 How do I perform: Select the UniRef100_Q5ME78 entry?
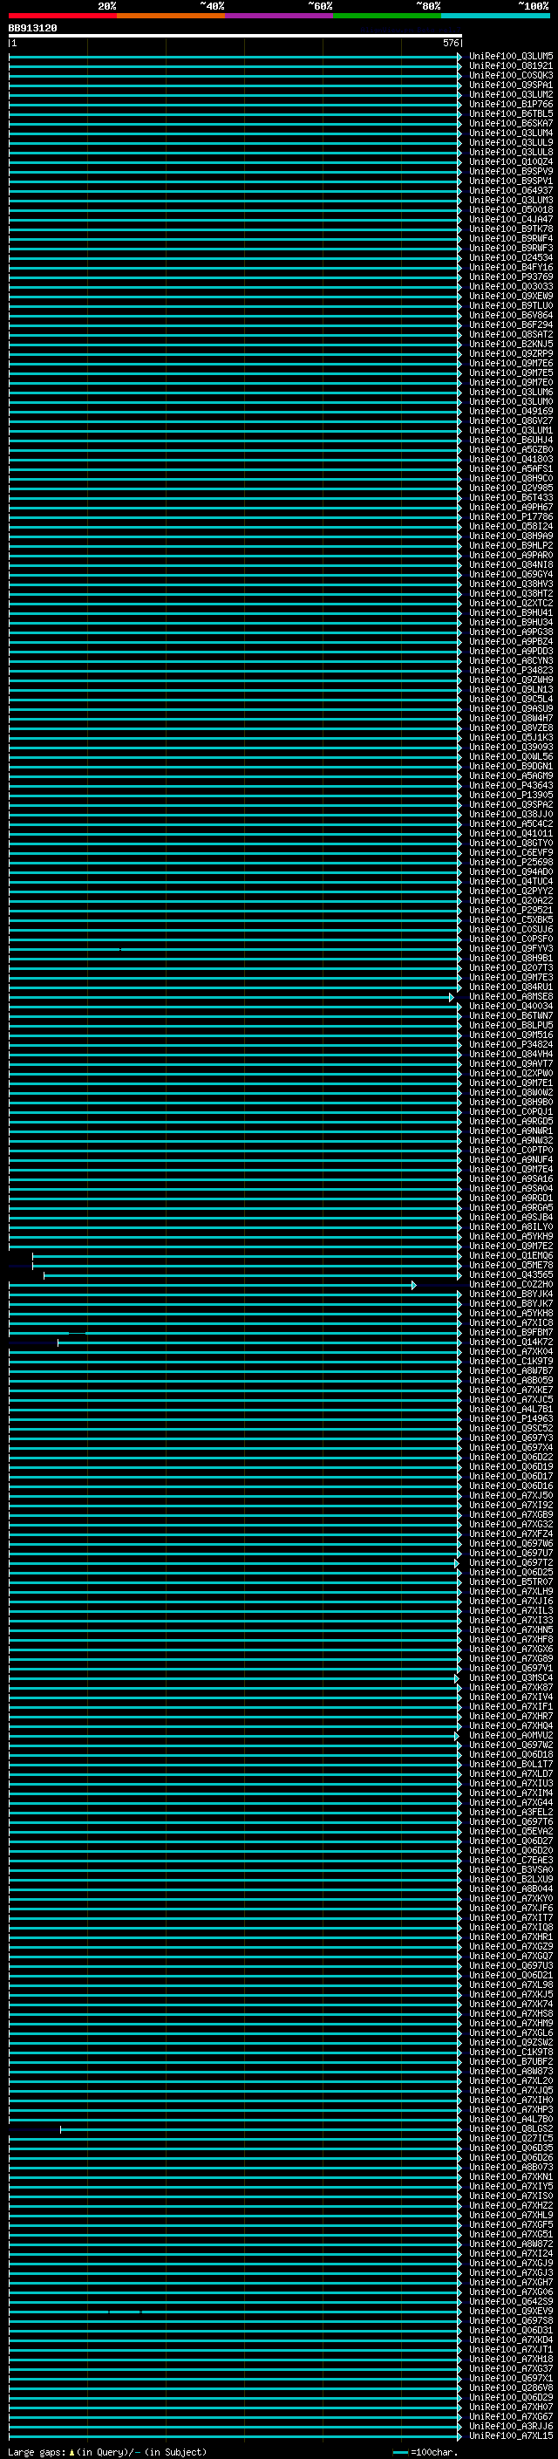pyautogui.click(x=511, y=1266)
